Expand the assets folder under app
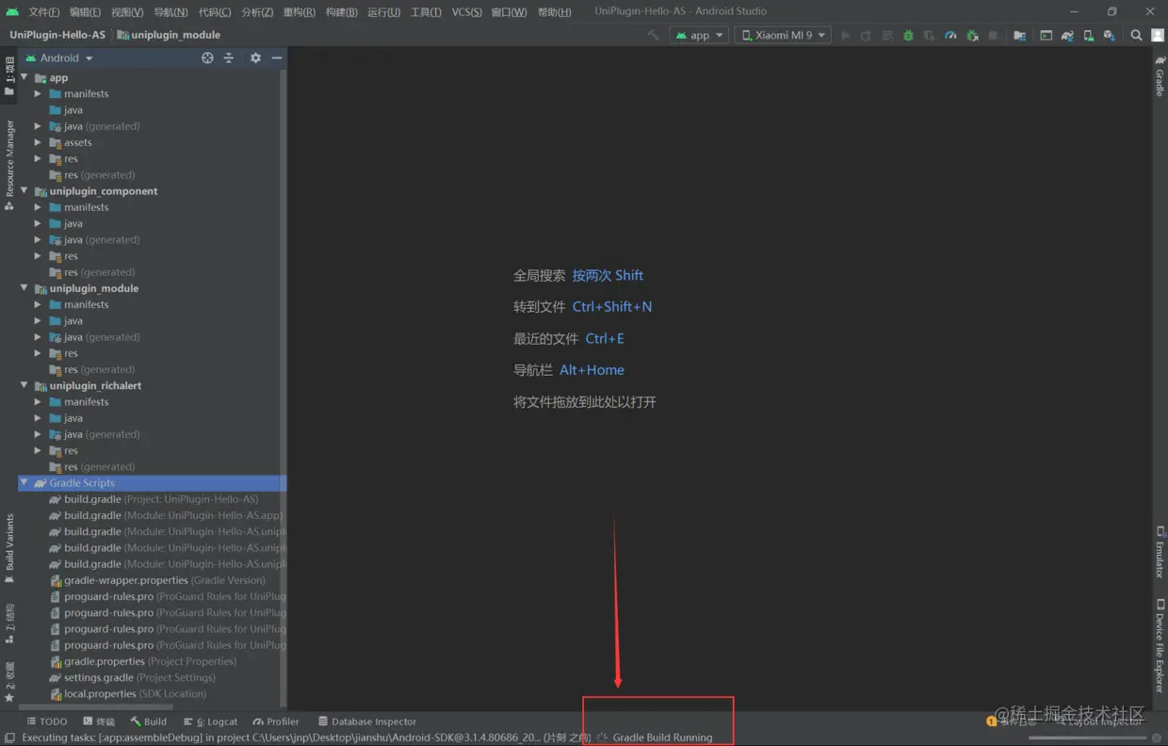Viewport: 1168px width, 746px height. [38, 142]
